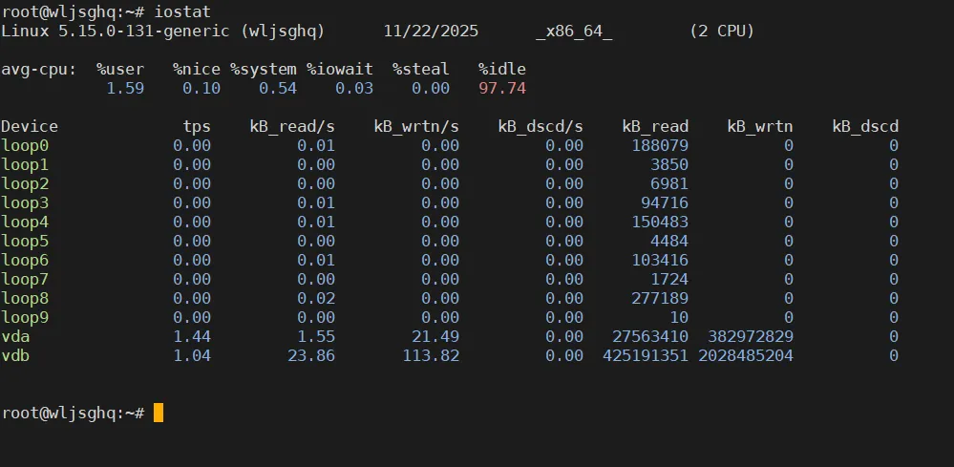Click the loop0 device name
The height and width of the screenshot is (467, 954).
click(25, 145)
